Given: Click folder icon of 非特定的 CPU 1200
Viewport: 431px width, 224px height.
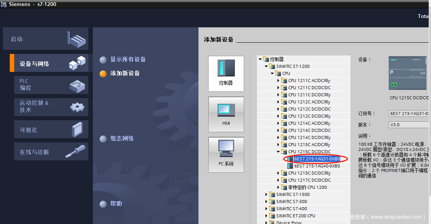Looking at the screenshot, I should pyautogui.click(x=284, y=187).
